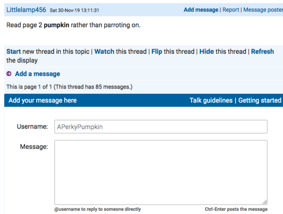Start a new thread in this topic
This screenshot has width=283, height=214.
point(14,51)
